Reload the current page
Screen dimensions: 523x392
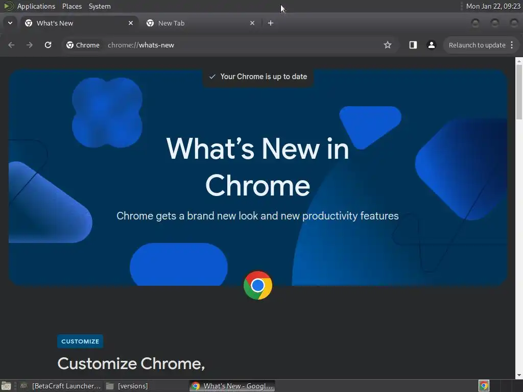48,45
